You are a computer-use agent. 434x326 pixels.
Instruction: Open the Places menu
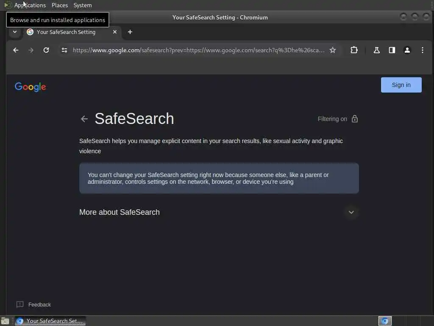[x=60, y=5]
